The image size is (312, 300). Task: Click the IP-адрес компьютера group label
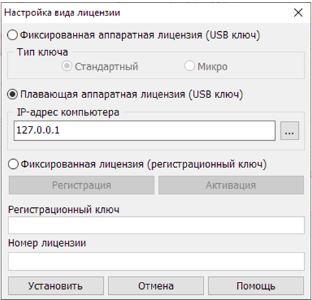(68, 112)
